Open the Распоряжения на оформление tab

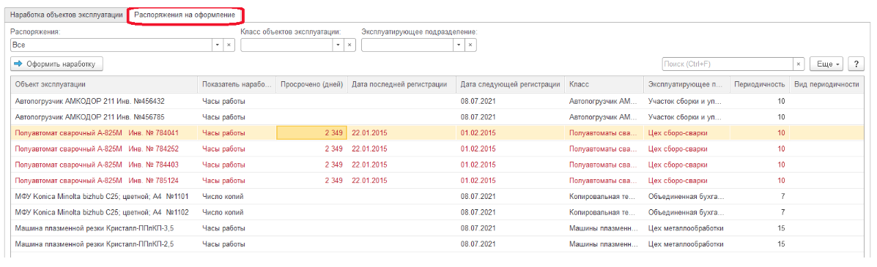pyautogui.click(x=185, y=15)
